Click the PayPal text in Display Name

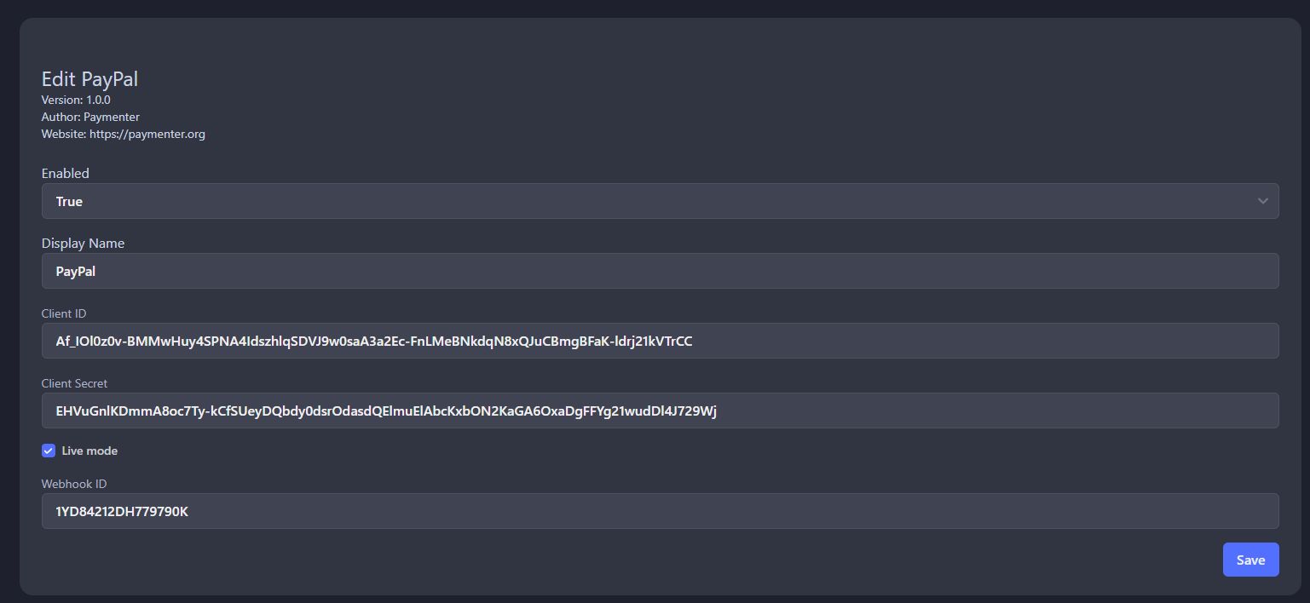tap(76, 271)
